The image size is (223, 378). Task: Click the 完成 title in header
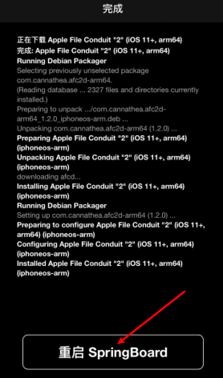[113, 9]
